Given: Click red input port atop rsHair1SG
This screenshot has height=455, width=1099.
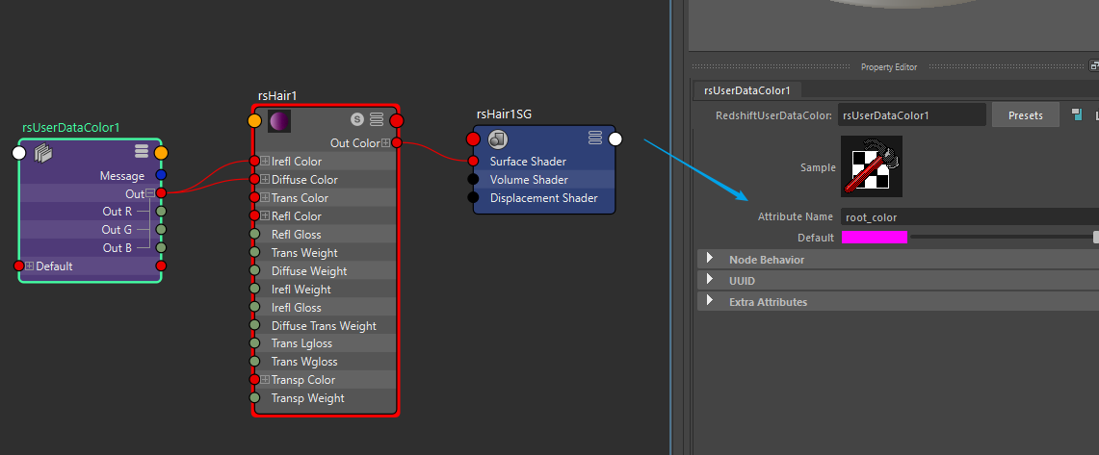Looking at the screenshot, I should 473,139.
